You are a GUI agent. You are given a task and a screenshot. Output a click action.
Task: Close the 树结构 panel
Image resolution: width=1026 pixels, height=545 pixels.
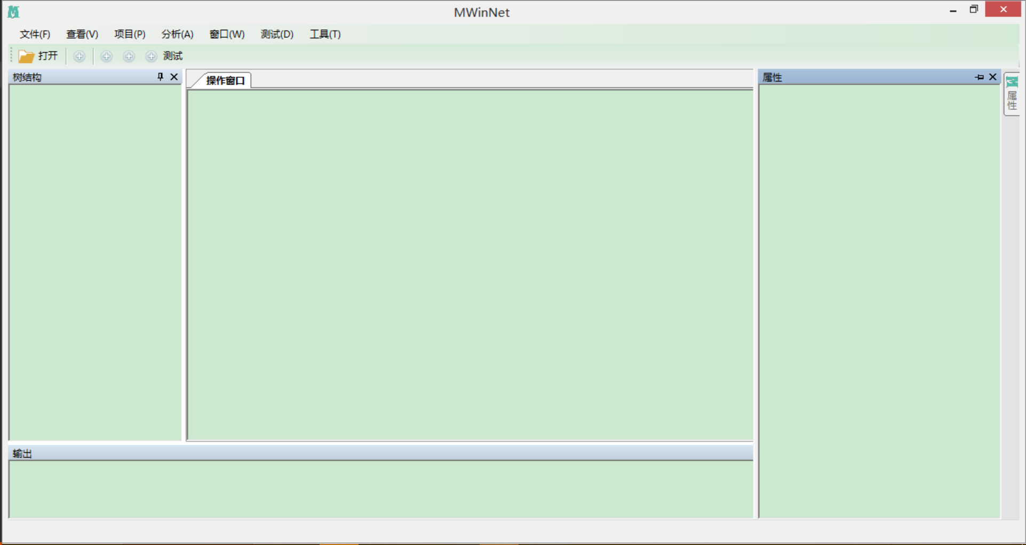coord(174,77)
